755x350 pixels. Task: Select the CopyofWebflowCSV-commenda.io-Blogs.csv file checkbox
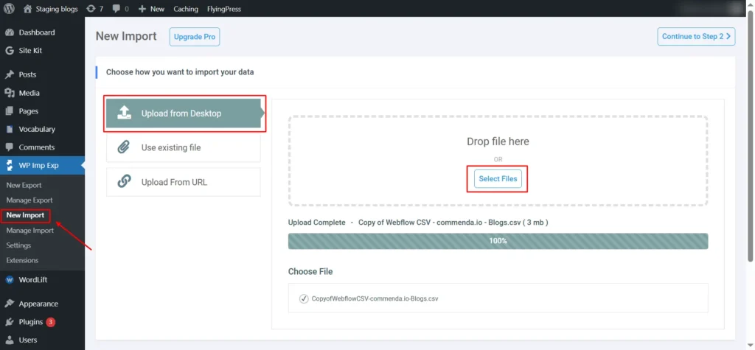pos(304,298)
